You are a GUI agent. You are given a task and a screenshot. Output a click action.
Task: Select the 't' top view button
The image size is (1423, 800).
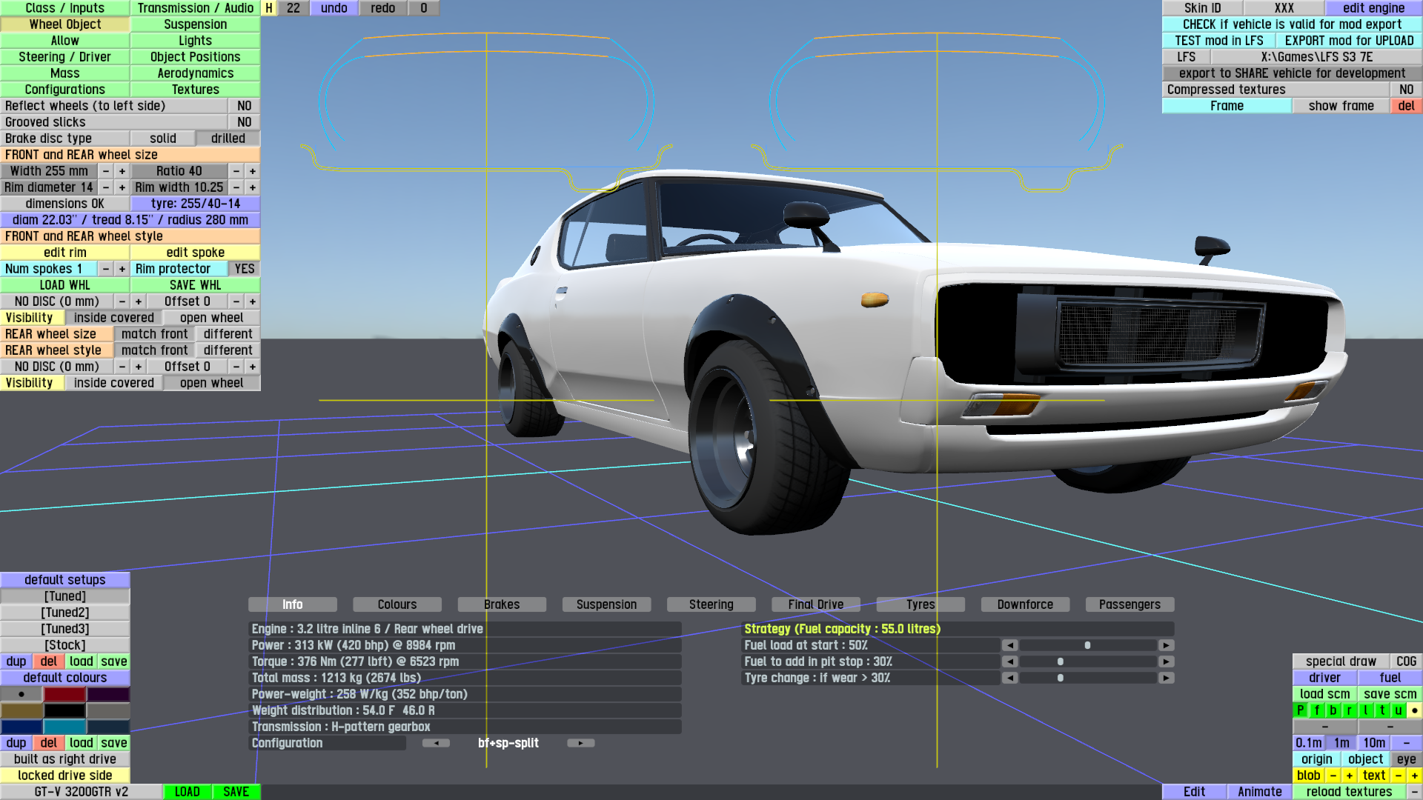point(1382,710)
